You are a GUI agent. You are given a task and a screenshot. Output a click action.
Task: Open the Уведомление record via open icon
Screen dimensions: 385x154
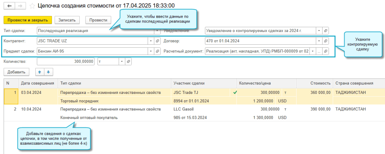[326, 30]
